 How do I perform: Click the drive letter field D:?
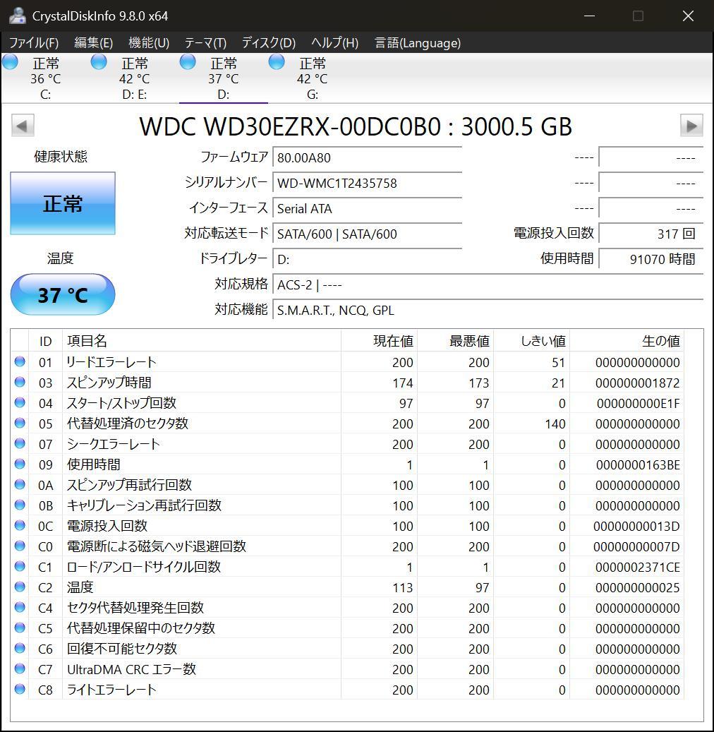pos(368,258)
